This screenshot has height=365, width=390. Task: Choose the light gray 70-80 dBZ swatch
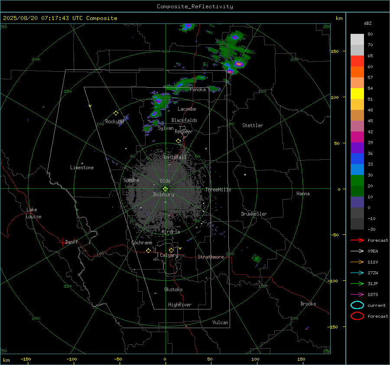[x=357, y=39]
